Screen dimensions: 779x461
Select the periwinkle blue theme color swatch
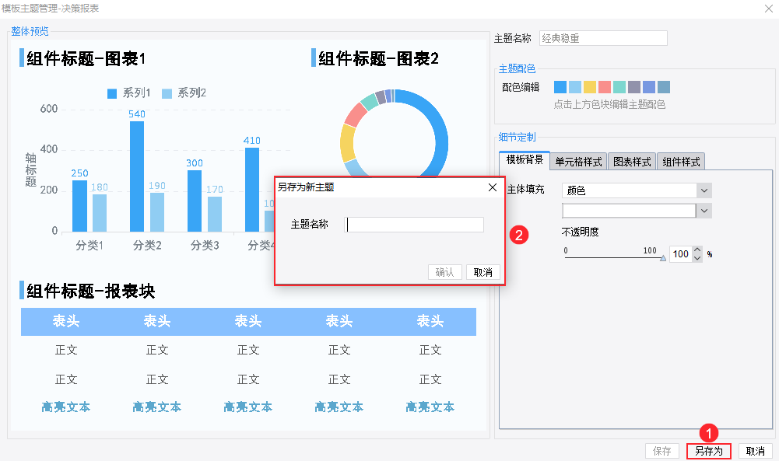(x=649, y=87)
